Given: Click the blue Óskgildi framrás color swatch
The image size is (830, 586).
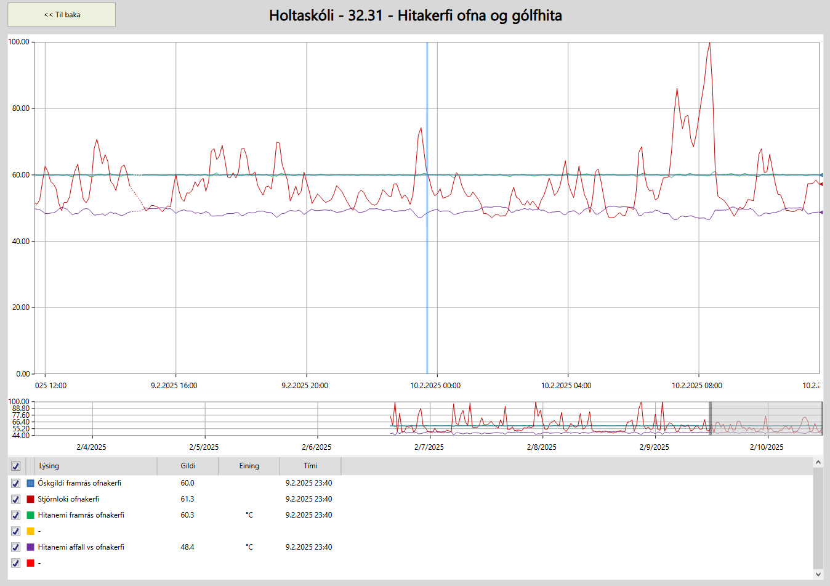Looking at the screenshot, I should [x=30, y=483].
